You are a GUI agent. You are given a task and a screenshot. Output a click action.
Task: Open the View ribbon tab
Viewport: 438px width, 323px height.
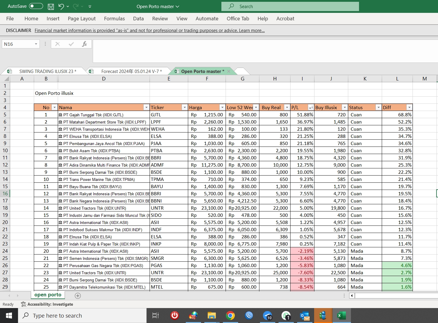(182, 19)
